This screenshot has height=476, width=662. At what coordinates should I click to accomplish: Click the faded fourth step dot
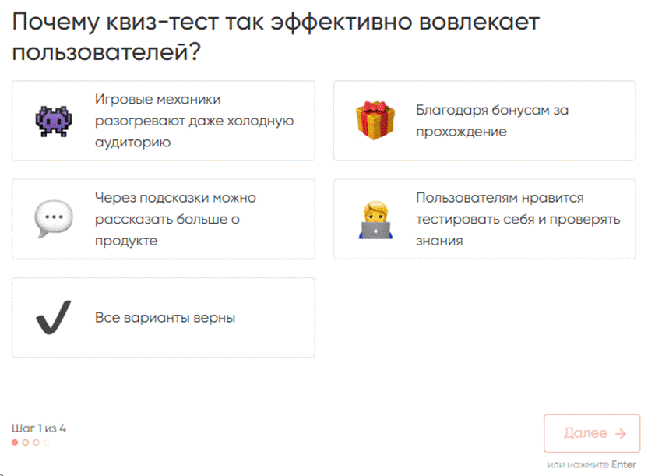(47, 443)
